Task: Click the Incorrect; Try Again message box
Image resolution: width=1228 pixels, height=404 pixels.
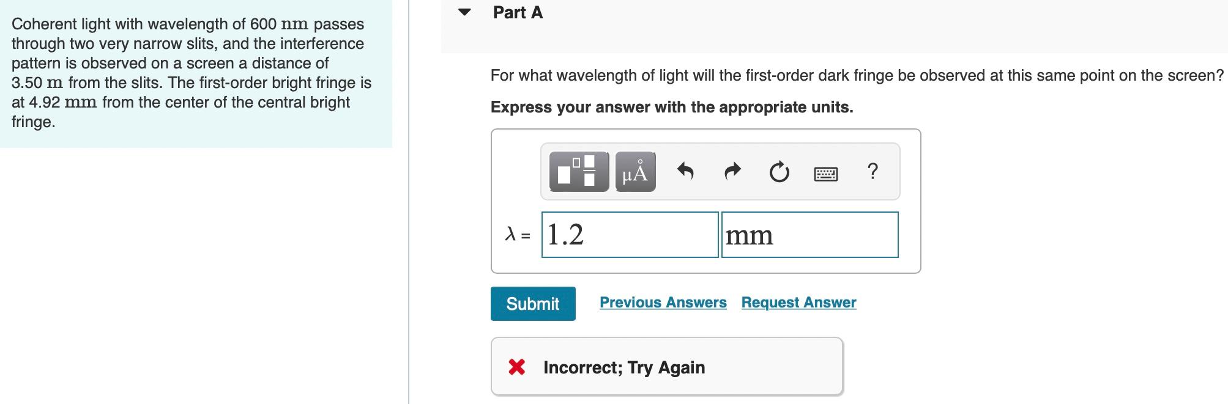Action: click(667, 365)
